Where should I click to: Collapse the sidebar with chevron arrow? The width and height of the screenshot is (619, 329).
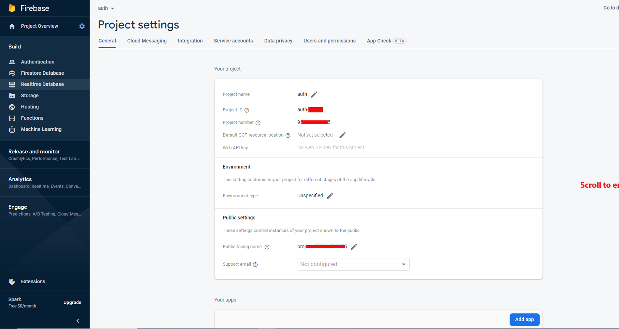tap(78, 321)
